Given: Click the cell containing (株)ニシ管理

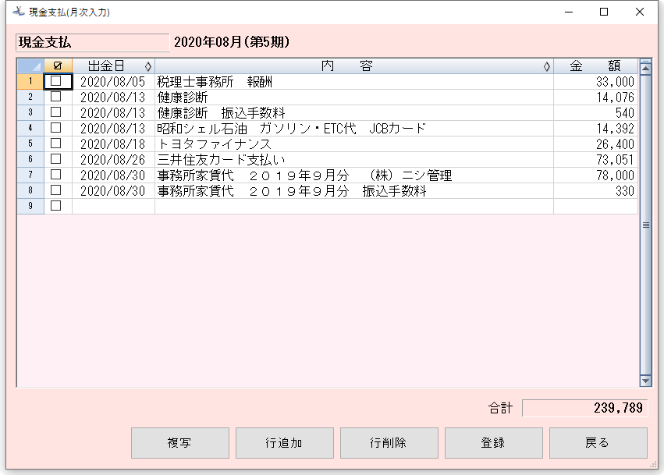Looking at the screenshot, I should click(x=354, y=175).
